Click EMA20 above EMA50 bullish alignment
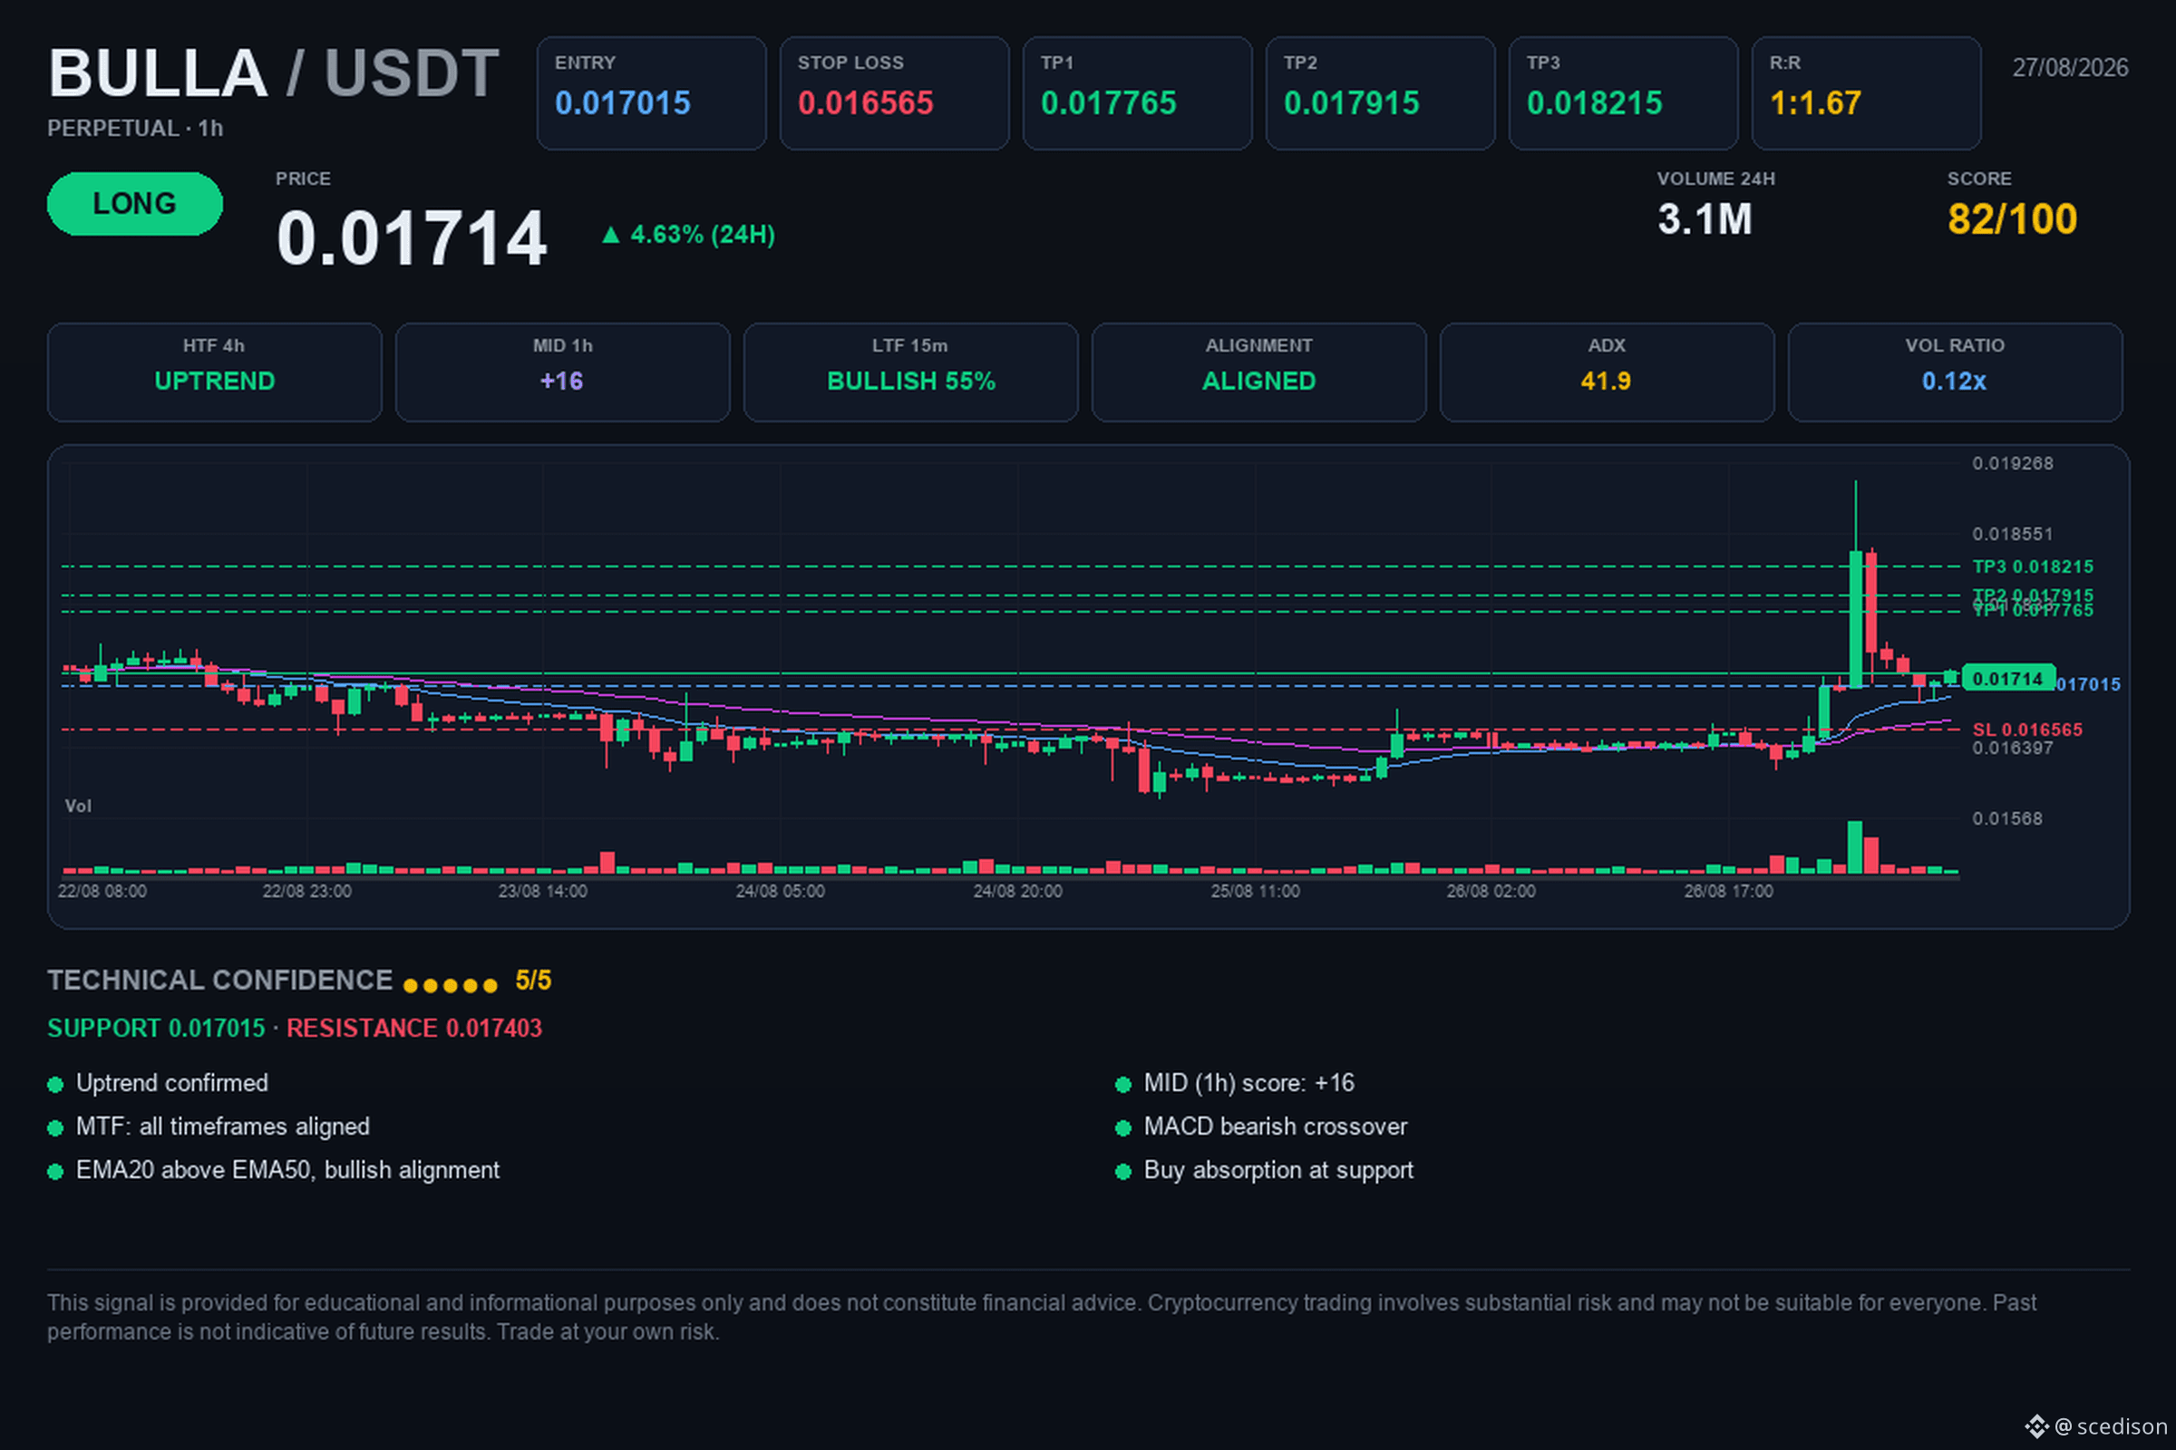Image resolution: width=2176 pixels, height=1450 pixels. click(287, 1170)
